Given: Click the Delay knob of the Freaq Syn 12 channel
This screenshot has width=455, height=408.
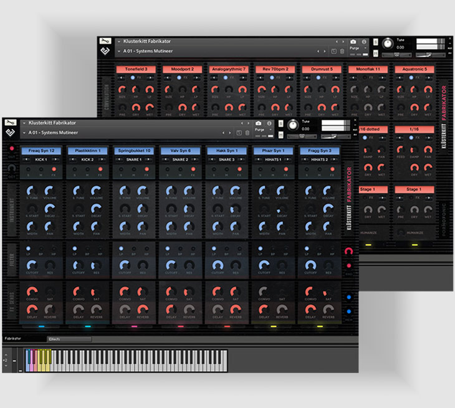Looking at the screenshot, I should coord(32,310).
